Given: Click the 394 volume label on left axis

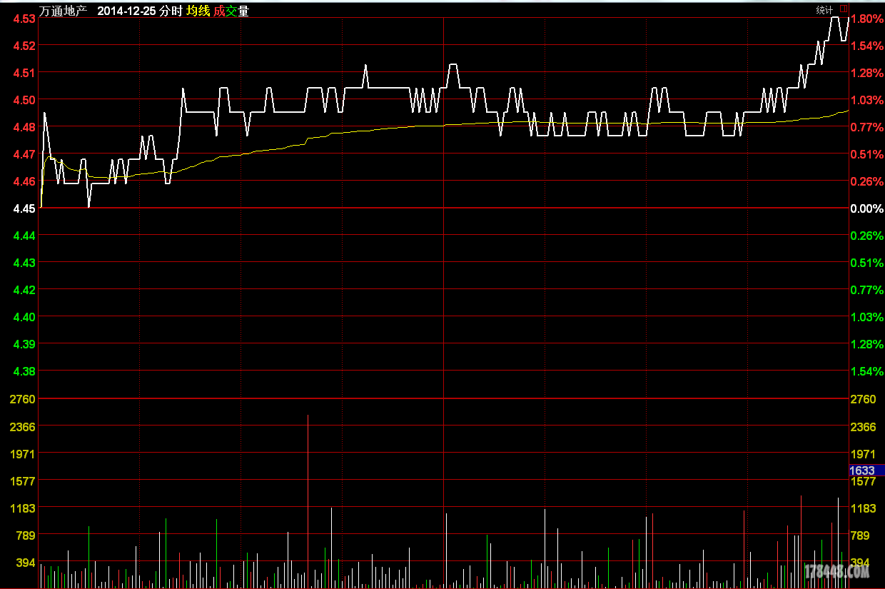Looking at the screenshot, I should coord(26,563).
